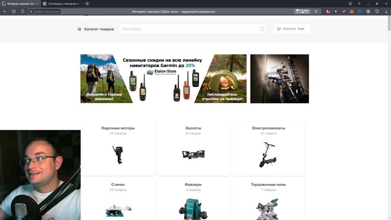Focus the Поиск товаров search field
The image size is (391, 220).
point(192,29)
